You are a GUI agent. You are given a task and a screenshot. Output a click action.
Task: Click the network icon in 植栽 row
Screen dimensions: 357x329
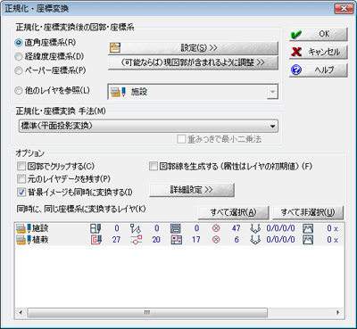point(255,240)
